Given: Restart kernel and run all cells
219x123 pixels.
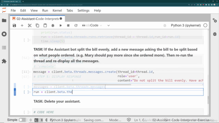Looking at the screenshot, I should [x=83, y=26].
